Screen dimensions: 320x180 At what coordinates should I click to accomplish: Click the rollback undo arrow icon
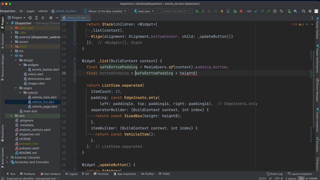(x=281, y=11)
